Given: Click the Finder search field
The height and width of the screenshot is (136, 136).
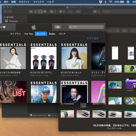Looking at the screenshot, I should pyautogui.click(x=119, y=12).
